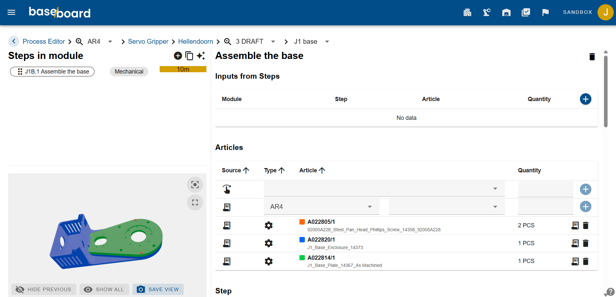The height and width of the screenshot is (297, 616).
Task: Open the hamburger navigation menu
Action: coord(11,12)
